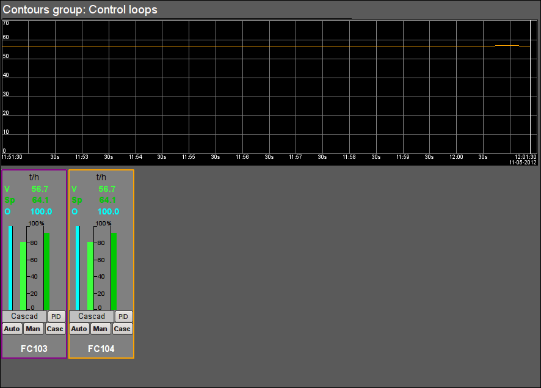541x388 pixels.
Task: Click the FC104 Cascad mode label
Action: point(92,317)
